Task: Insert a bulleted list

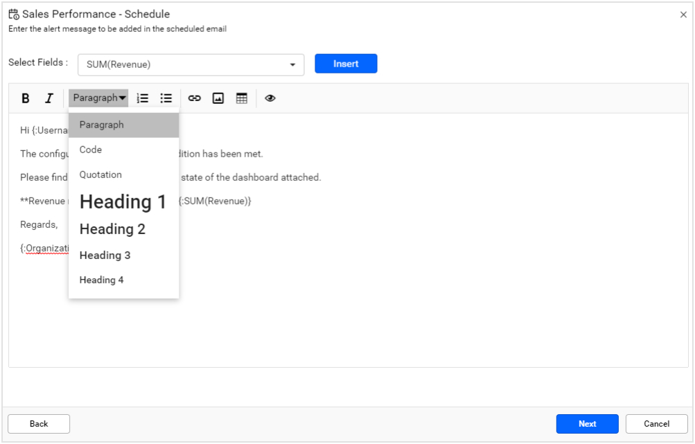Action: (166, 98)
